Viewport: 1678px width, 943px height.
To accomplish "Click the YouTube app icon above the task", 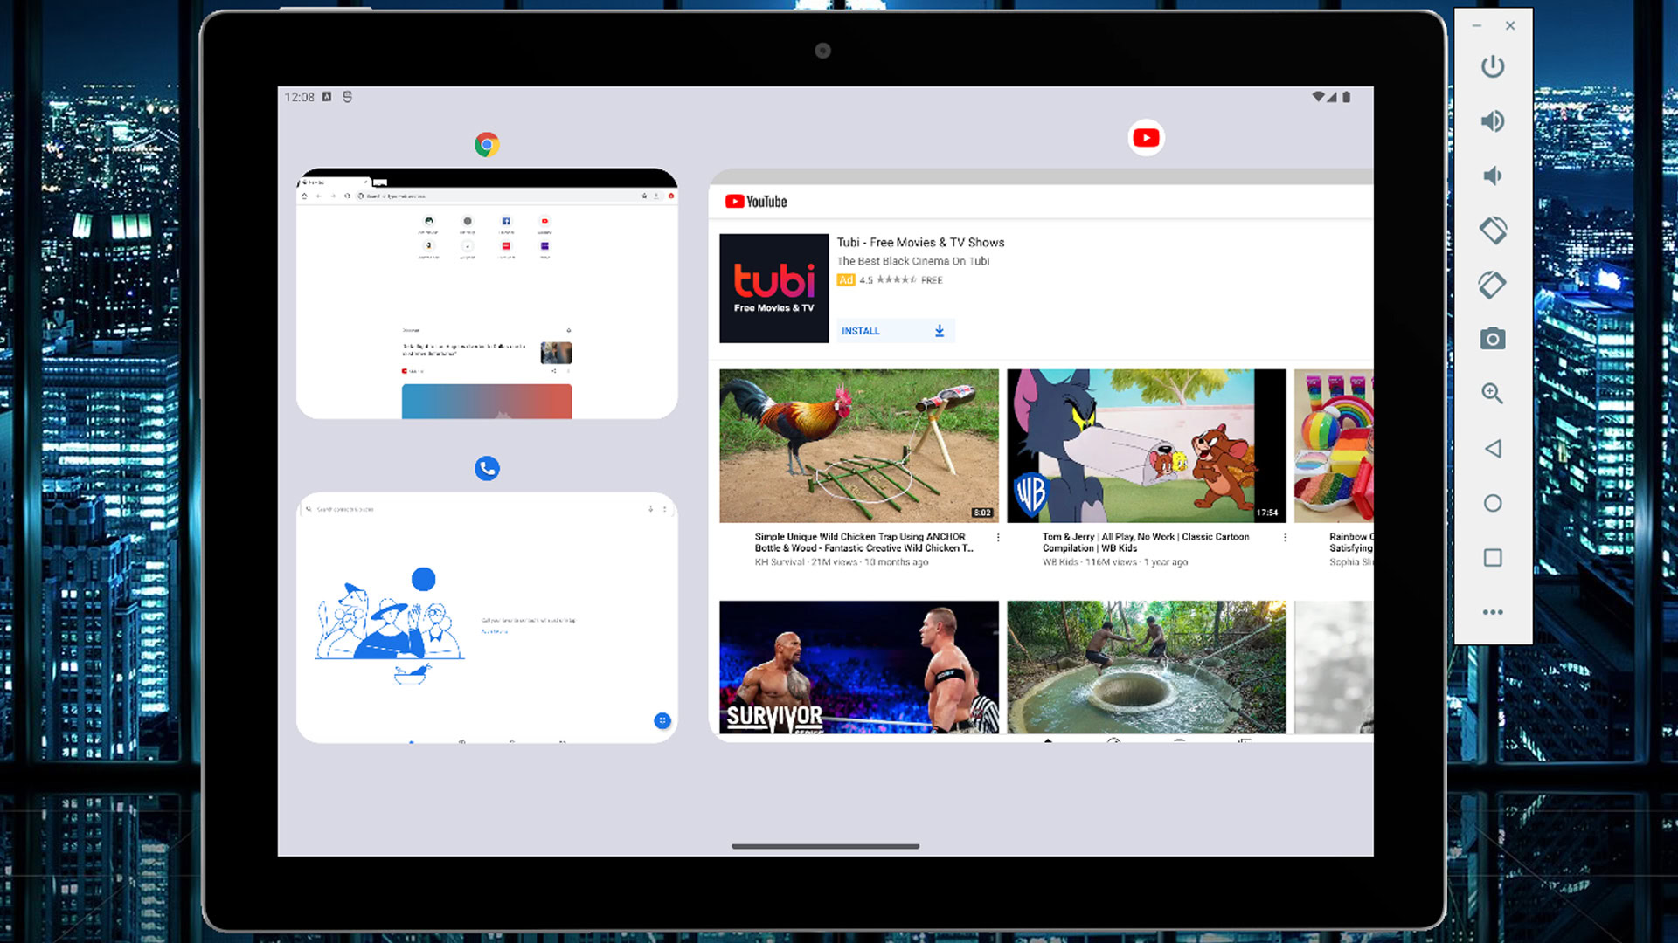I will click(1146, 138).
